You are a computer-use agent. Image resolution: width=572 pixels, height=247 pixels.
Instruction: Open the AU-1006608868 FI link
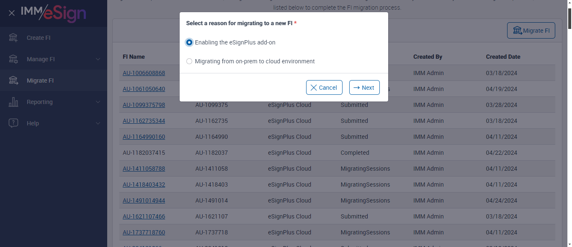click(x=144, y=73)
